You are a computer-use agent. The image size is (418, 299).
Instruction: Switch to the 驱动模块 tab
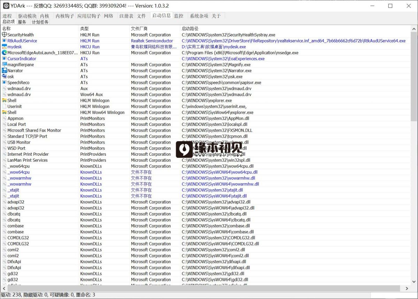[x=27, y=16]
